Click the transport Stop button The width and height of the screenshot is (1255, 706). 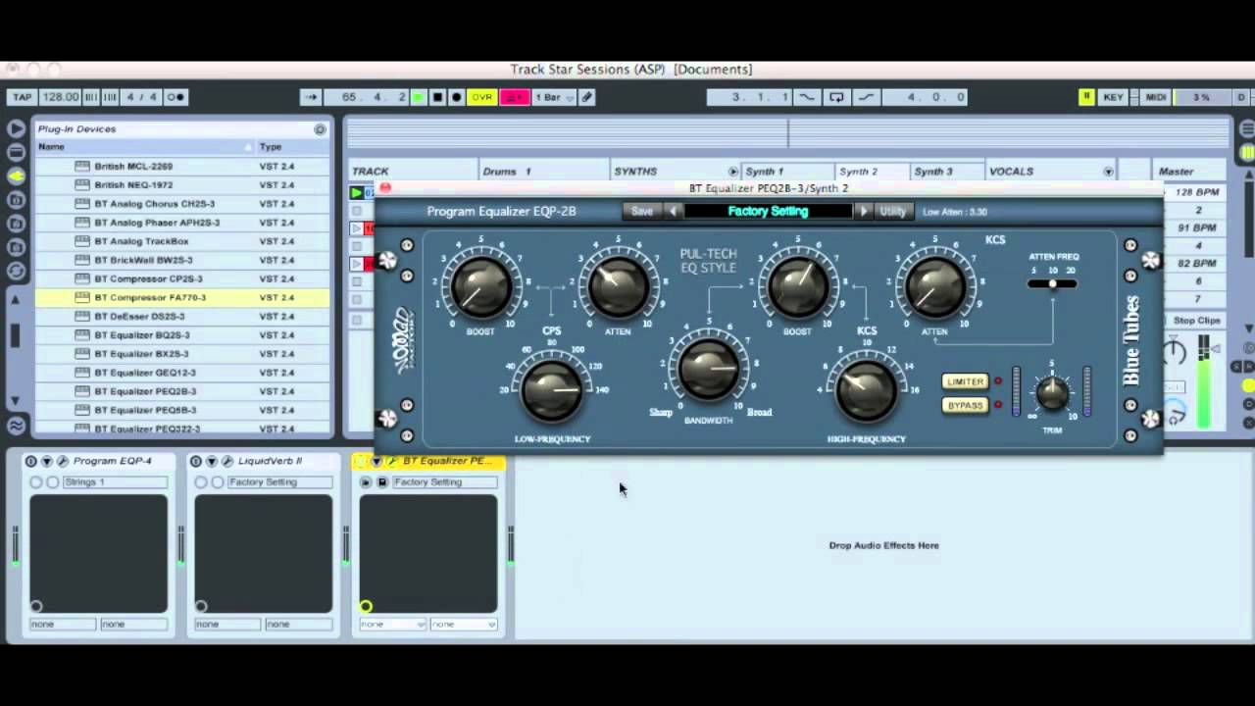437,97
